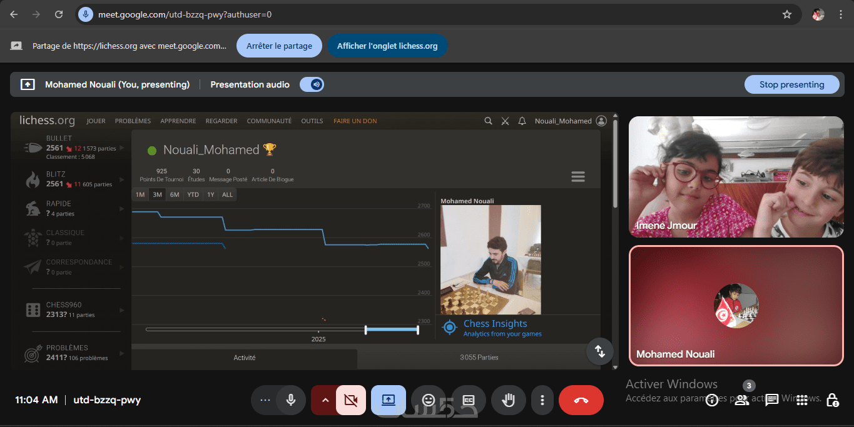
Task: Select the 3M chart range
Action: 157,194
